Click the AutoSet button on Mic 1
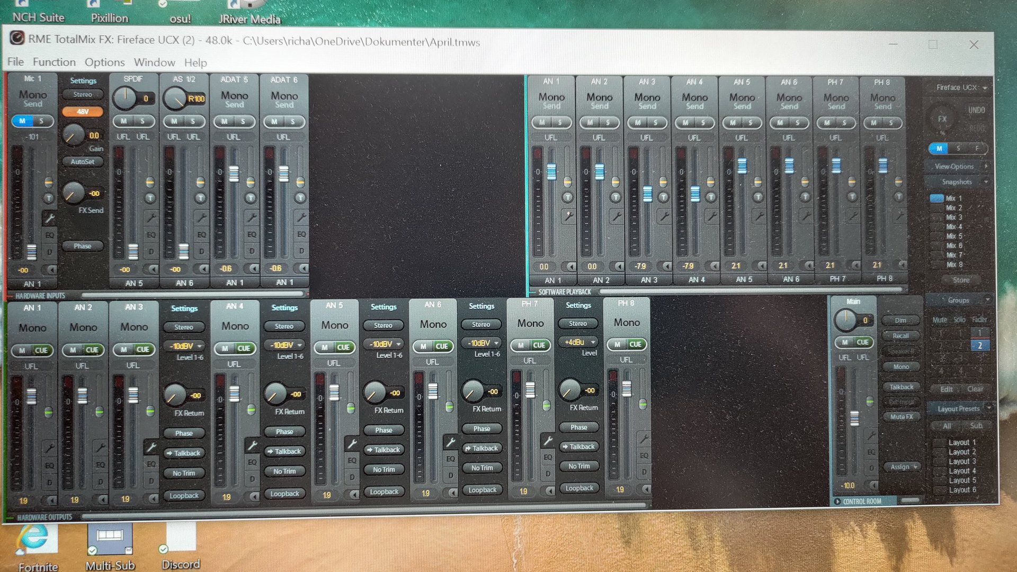Image resolution: width=1017 pixels, height=572 pixels. click(x=83, y=162)
